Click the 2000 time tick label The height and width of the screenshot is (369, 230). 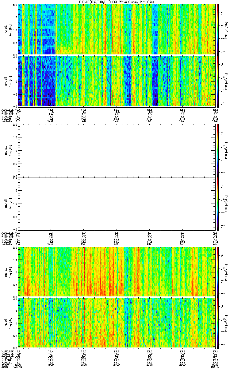(x=83, y=364)
